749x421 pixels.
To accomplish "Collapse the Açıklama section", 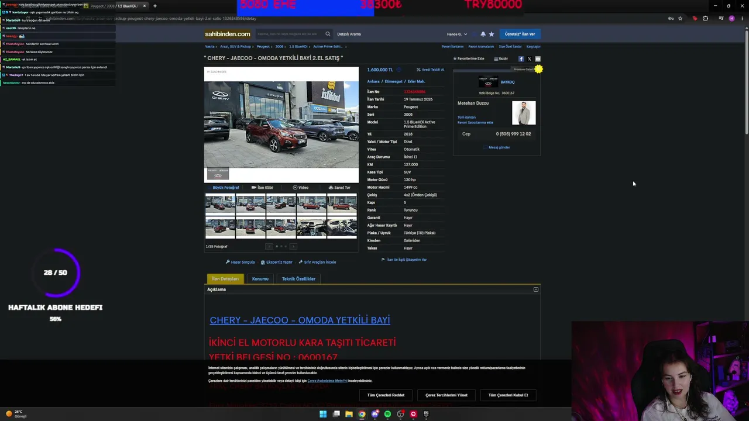I will click(535, 289).
